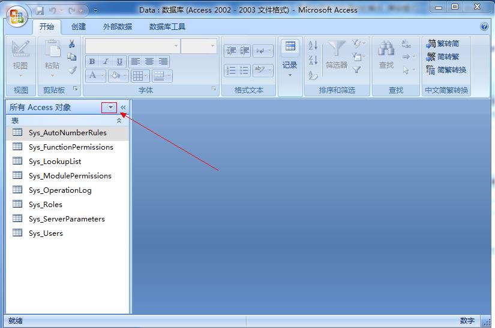495x328 pixels.
Task: Open the 记录 records menu
Action: [x=290, y=59]
